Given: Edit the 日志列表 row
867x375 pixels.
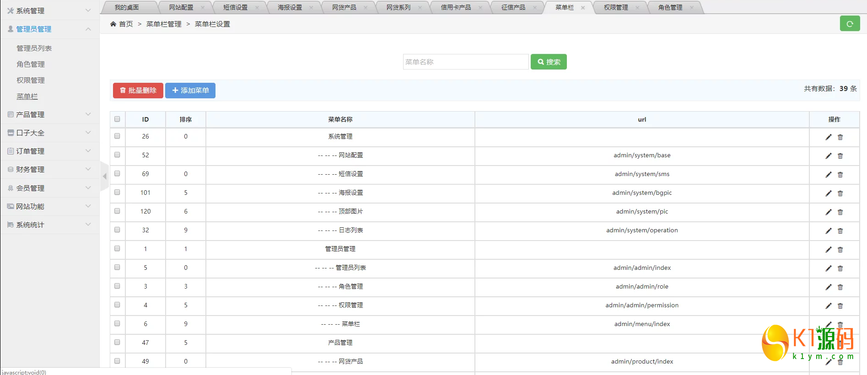Looking at the screenshot, I should (x=828, y=231).
